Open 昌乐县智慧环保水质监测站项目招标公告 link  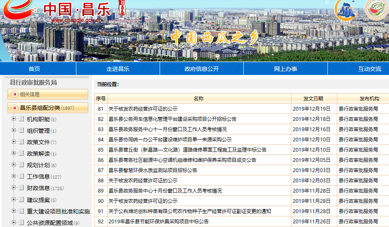(x=153, y=170)
